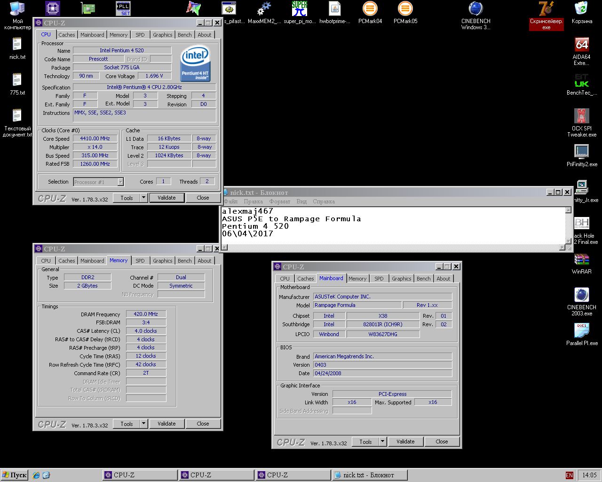Open Файл menu in Notepad

231,201
